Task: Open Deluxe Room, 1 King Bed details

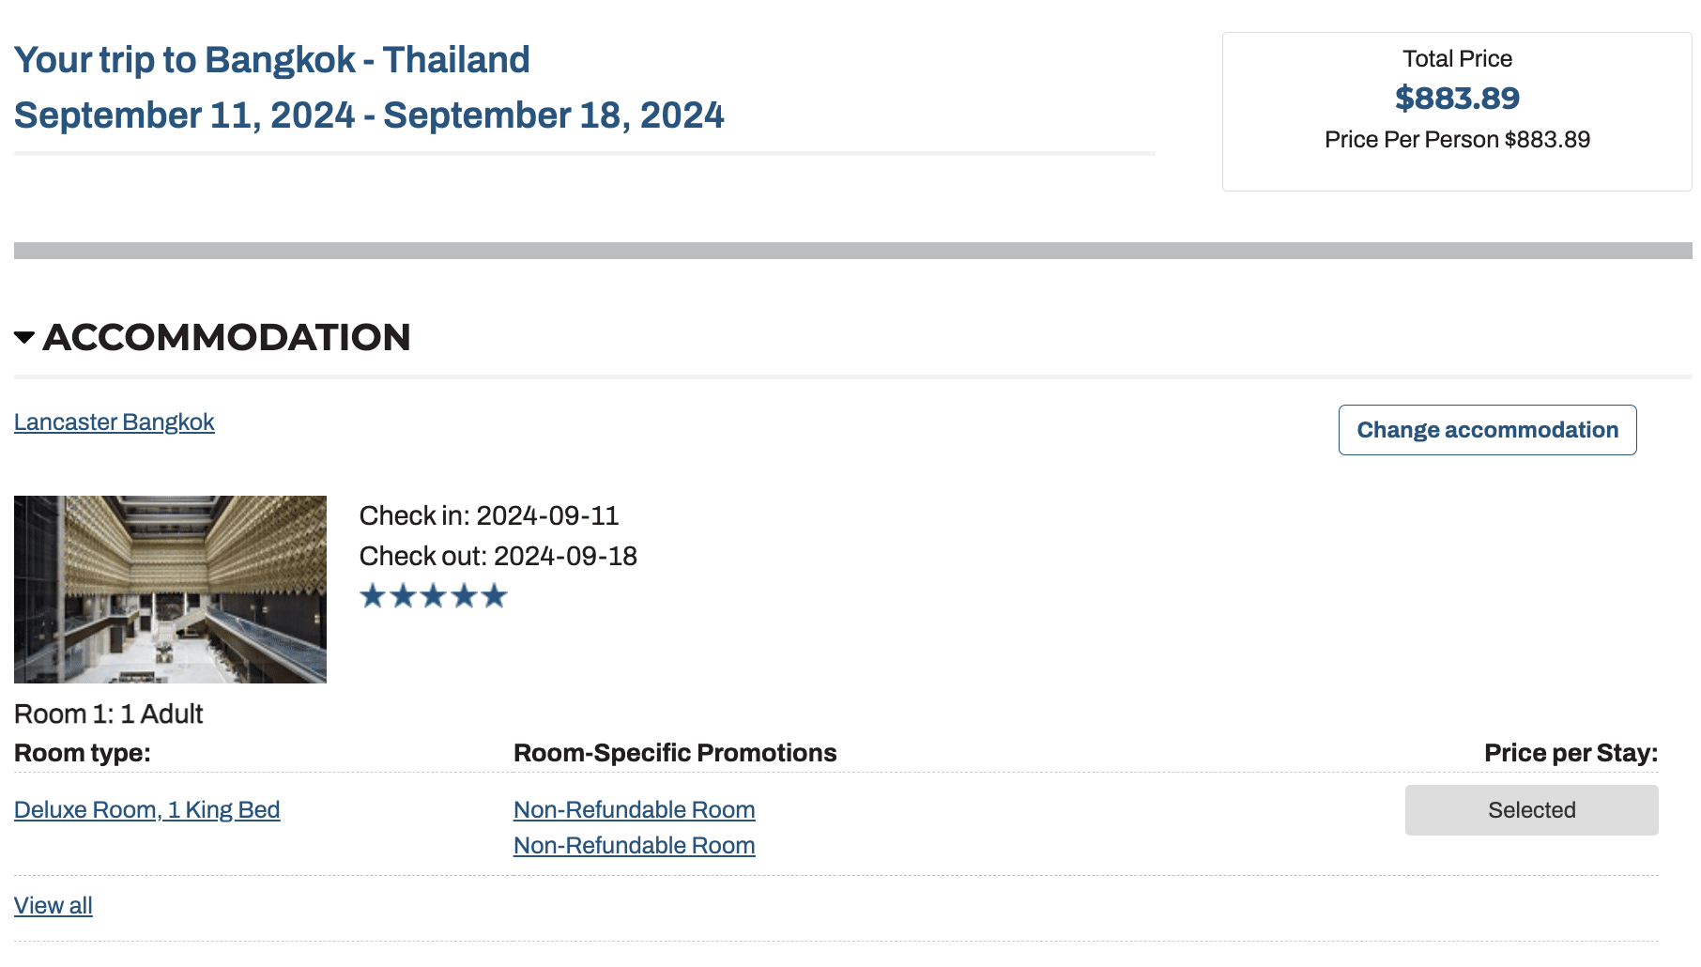Action: click(146, 810)
